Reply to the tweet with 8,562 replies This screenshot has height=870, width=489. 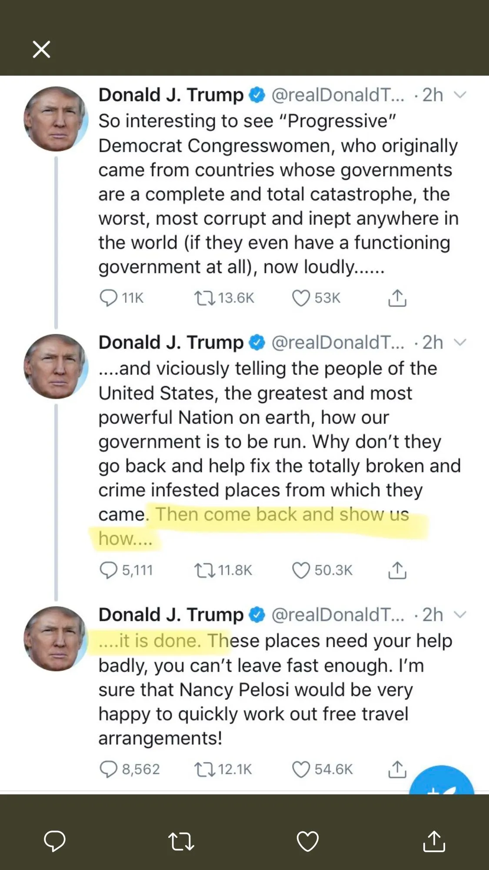[x=109, y=769]
